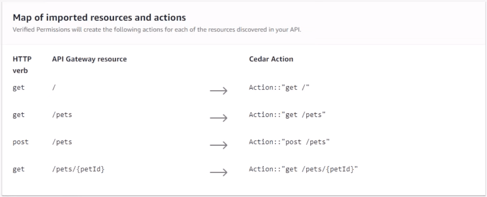The image size is (487, 197).
Task: Select the Action::"post /pets" Cedar action
Action: [x=289, y=142]
